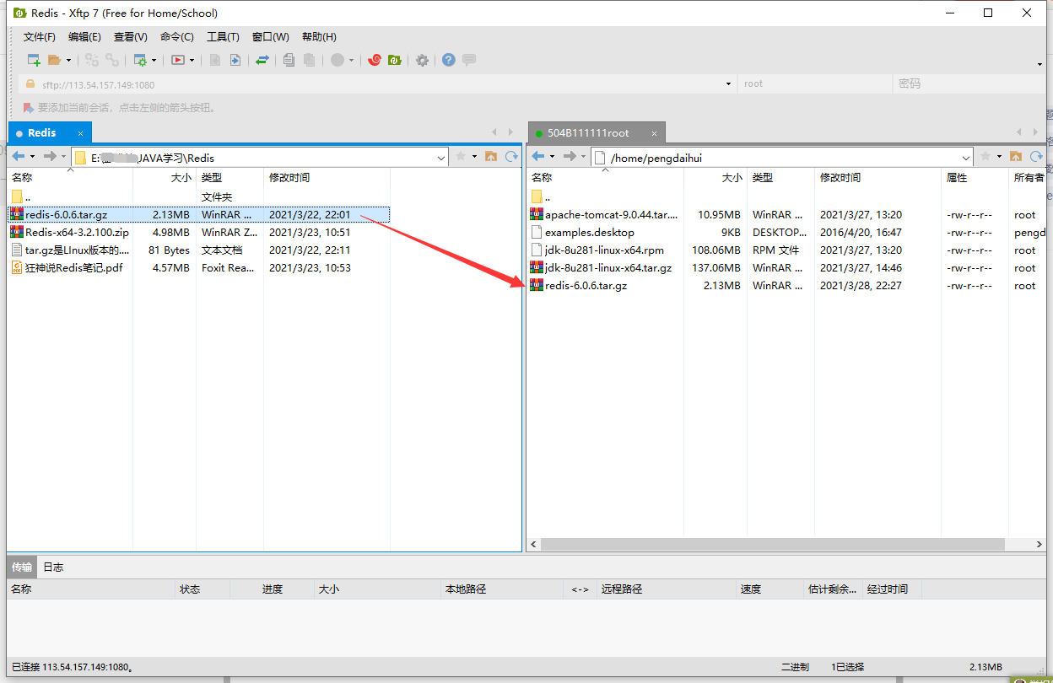The image size is (1053, 683).
Task: Select the 81 Bytes text document
Action: (198, 250)
